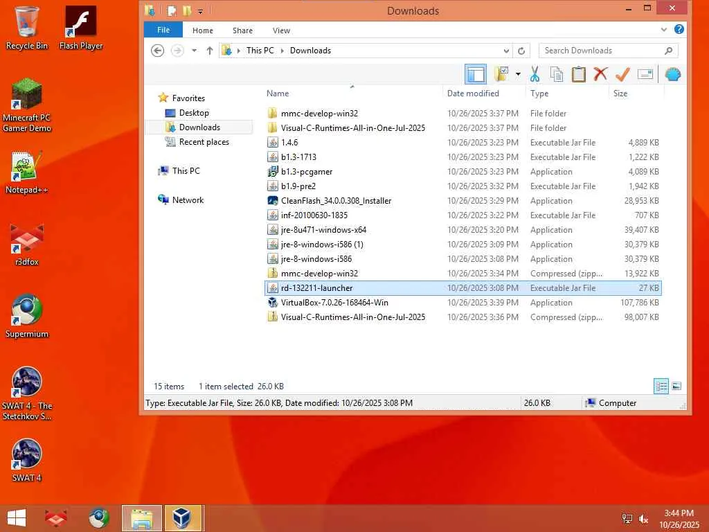This screenshot has height=532, width=709.
Task: Open the Help question mark icon
Action: click(679, 29)
